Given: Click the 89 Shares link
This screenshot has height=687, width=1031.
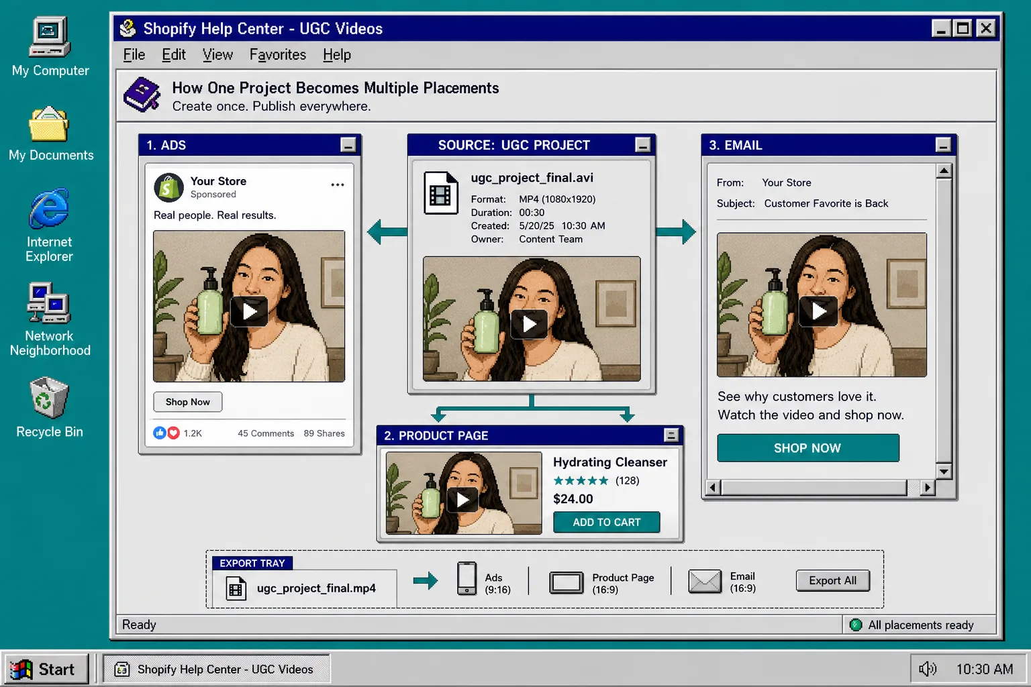Looking at the screenshot, I should pos(324,433).
